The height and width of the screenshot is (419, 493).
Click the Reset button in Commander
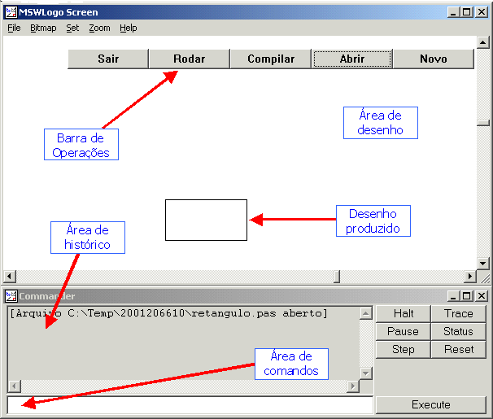(x=459, y=350)
